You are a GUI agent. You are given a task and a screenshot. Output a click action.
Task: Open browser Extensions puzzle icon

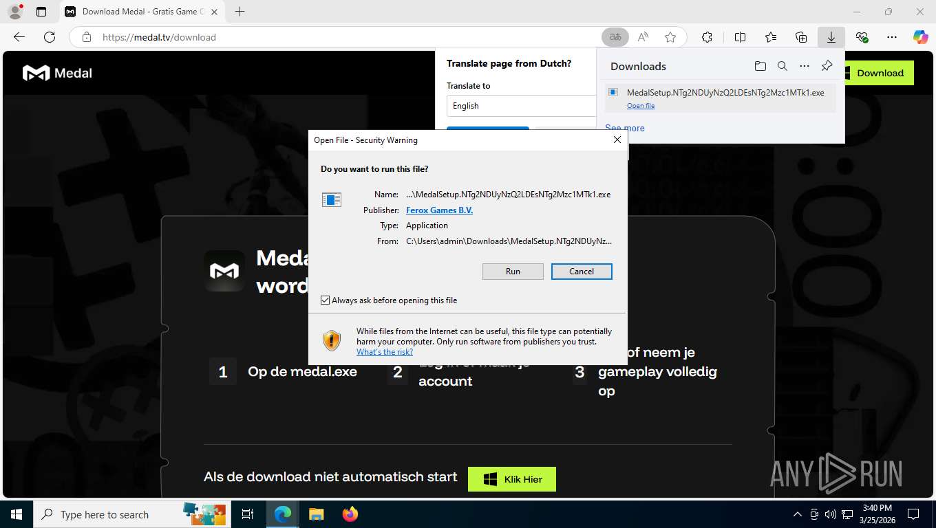(707, 37)
